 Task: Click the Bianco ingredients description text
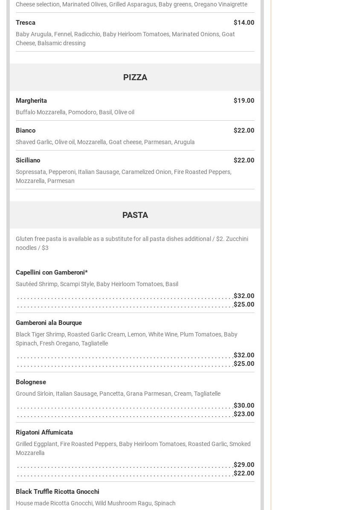(x=105, y=142)
